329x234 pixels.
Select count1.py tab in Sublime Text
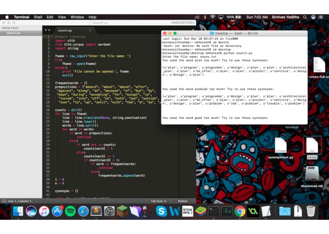point(65,30)
